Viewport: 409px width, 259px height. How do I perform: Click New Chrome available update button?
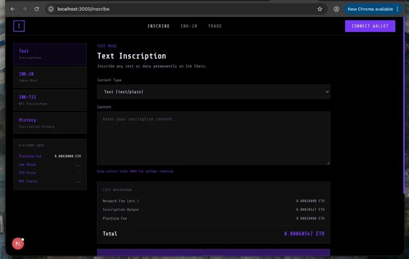[x=370, y=9]
